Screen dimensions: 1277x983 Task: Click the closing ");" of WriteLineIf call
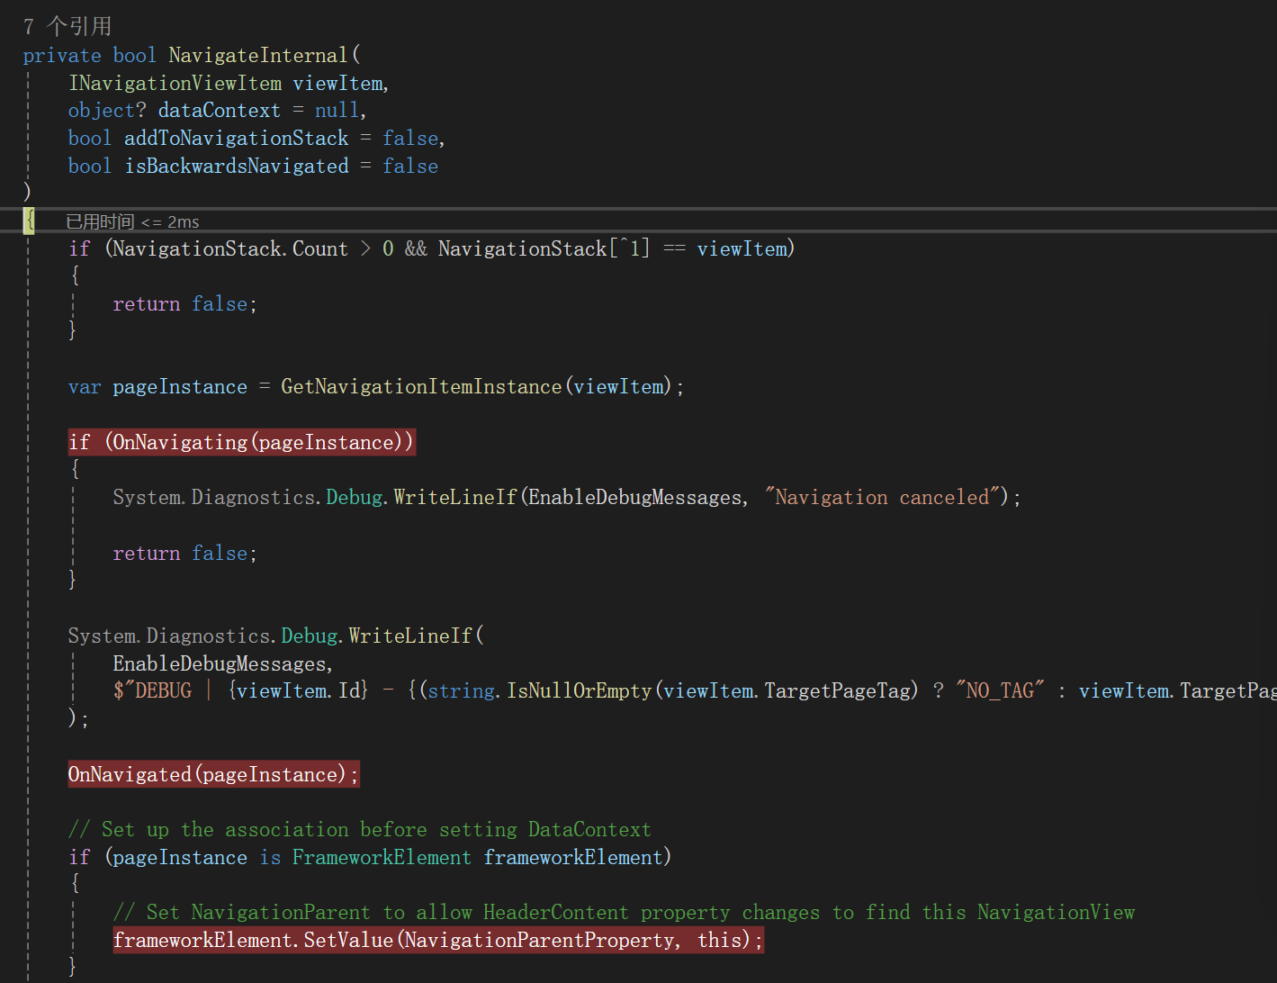(x=78, y=718)
